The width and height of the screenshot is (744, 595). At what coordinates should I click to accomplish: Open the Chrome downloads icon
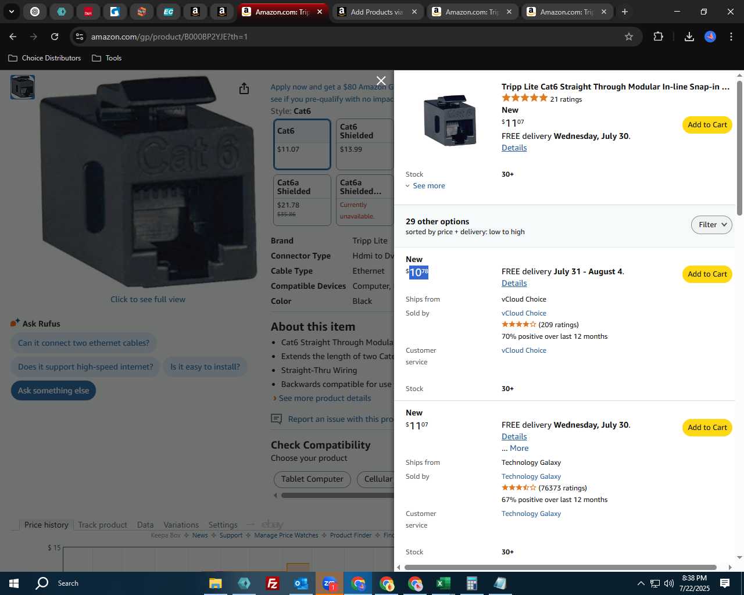689,37
